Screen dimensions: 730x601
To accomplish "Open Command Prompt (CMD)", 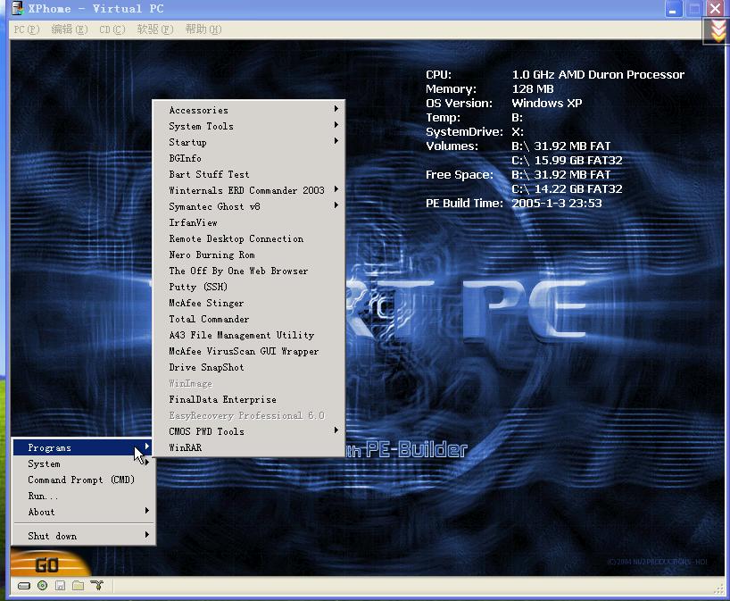I will point(83,480).
